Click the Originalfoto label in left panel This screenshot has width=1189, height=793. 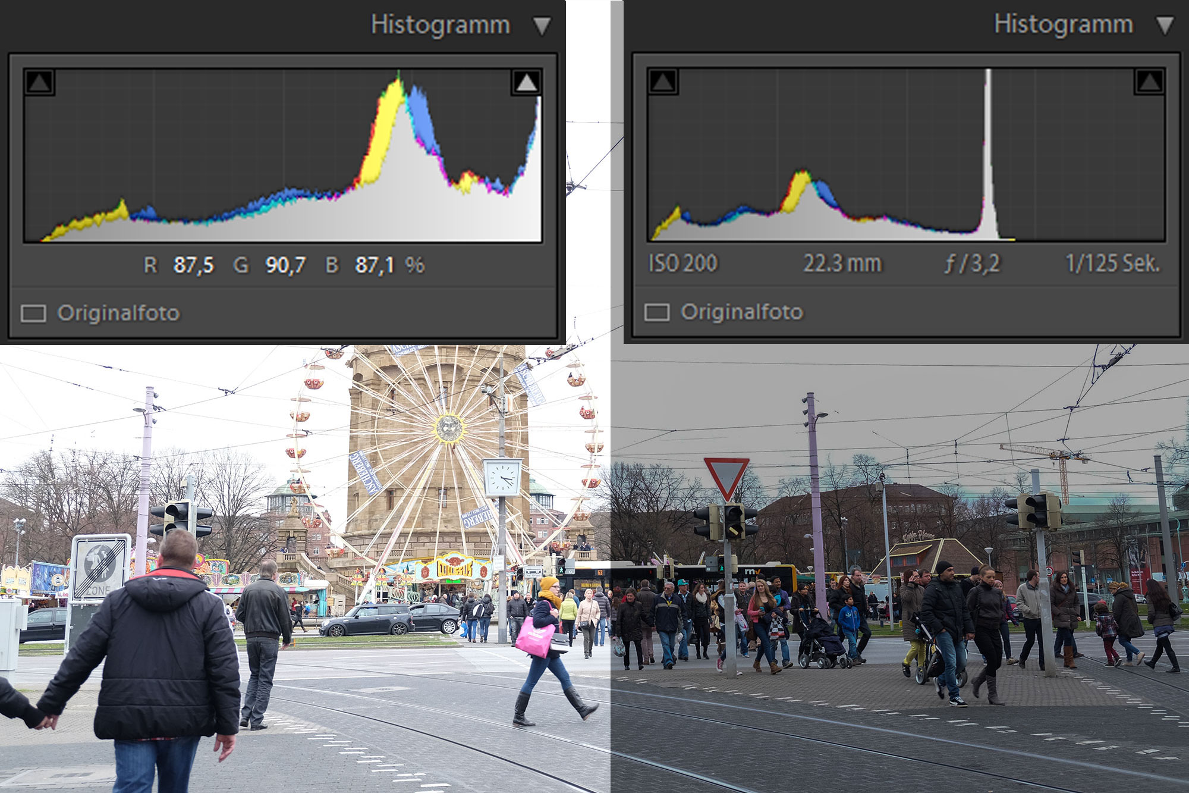click(118, 313)
